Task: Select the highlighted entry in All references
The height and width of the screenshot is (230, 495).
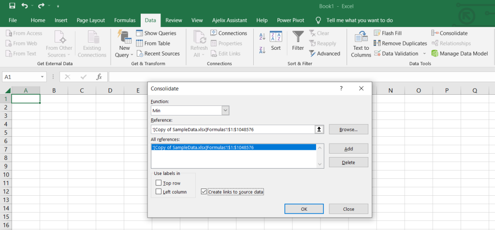Action: coord(233,147)
